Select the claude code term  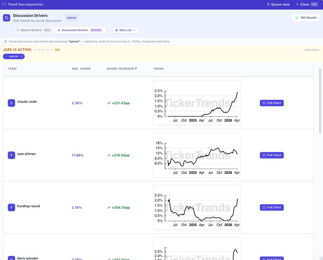(27, 102)
